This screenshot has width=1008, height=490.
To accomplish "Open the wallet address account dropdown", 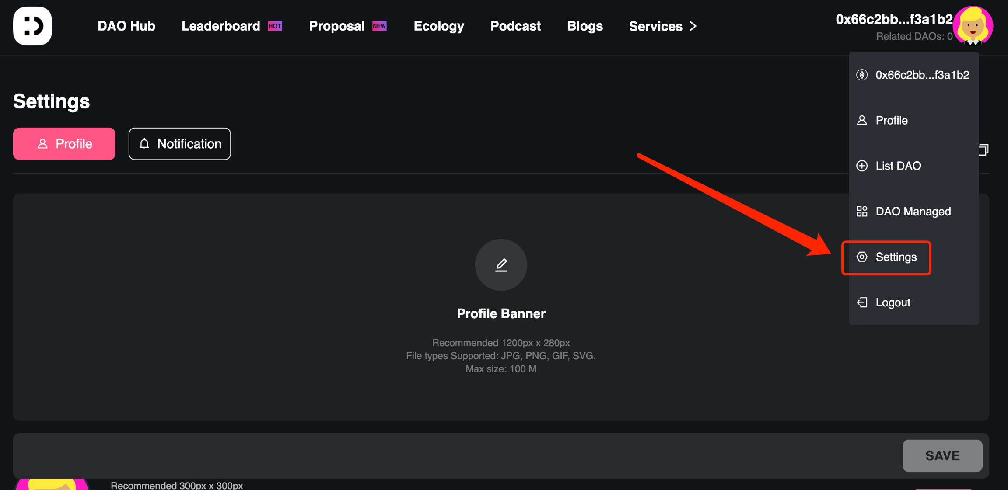I will pyautogui.click(x=894, y=20).
